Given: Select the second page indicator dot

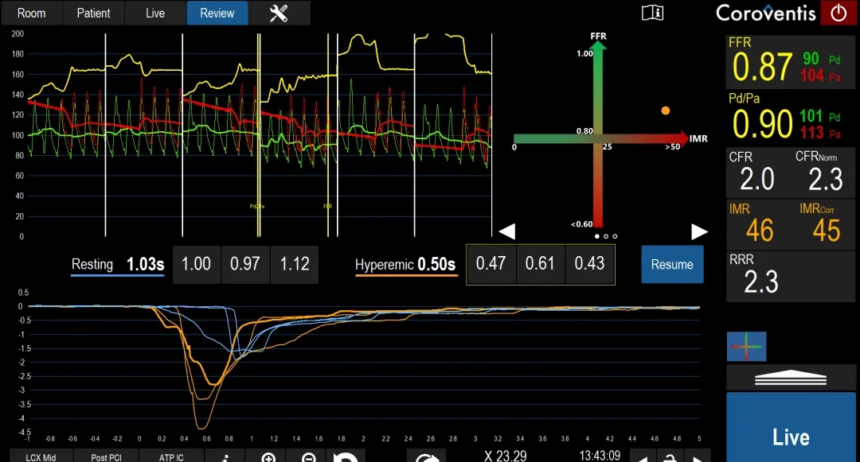Looking at the screenshot, I should click(x=606, y=236).
